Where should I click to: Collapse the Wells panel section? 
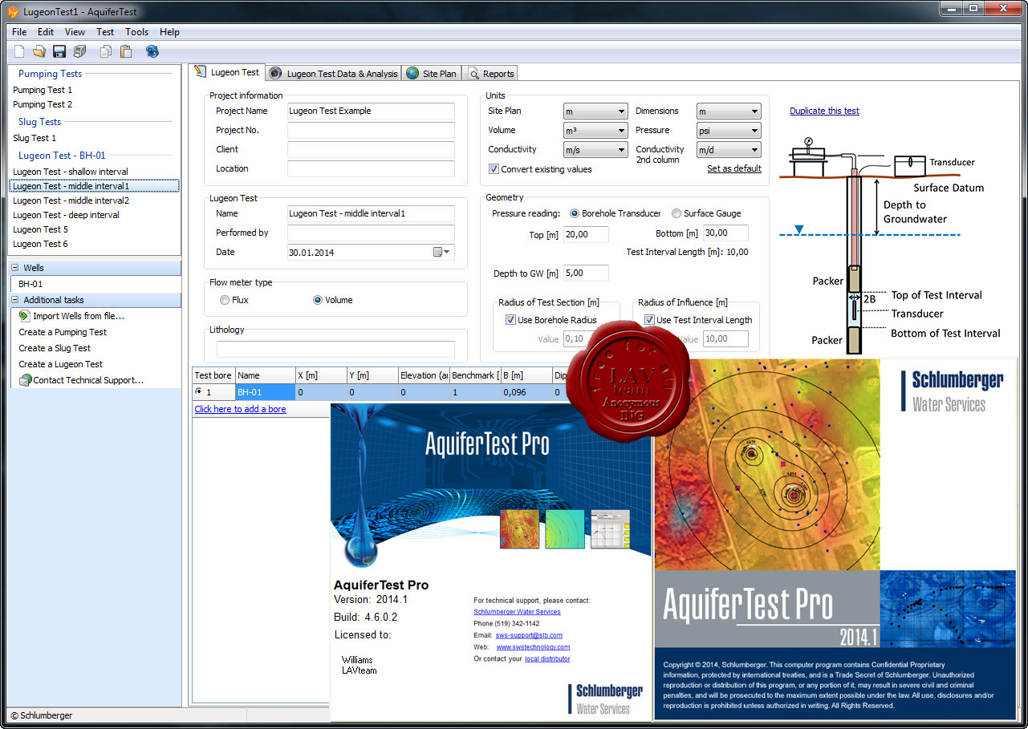click(x=14, y=268)
